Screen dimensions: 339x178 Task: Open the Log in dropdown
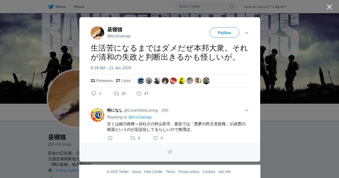[280, 7]
